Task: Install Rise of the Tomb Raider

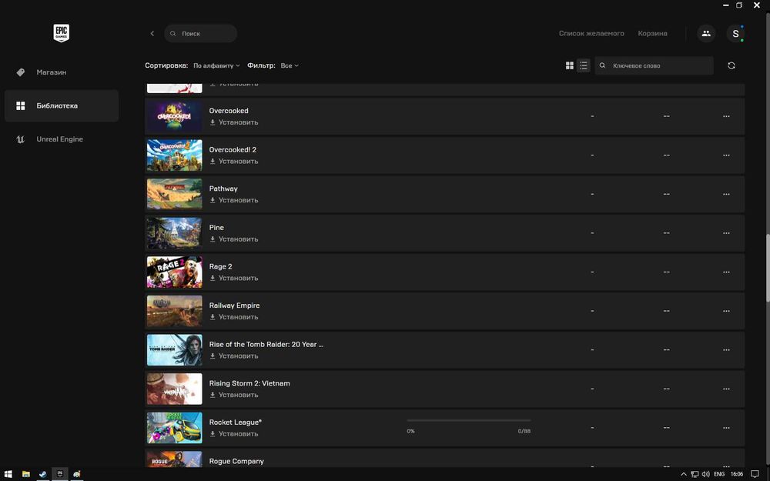Action: [x=234, y=356]
